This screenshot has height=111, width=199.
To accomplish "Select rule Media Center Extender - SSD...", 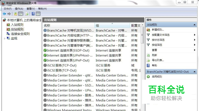I will 70,85.
